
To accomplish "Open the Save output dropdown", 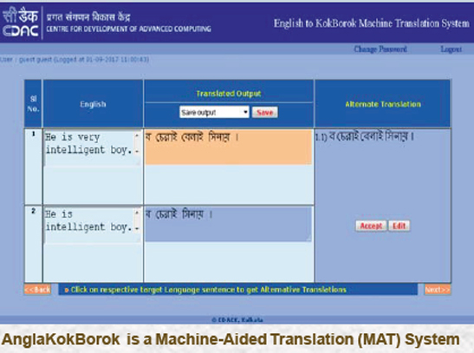I will point(214,112).
